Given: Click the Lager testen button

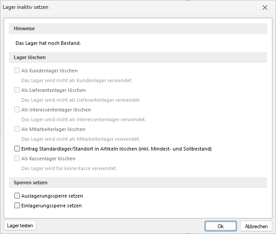Looking at the screenshot, I should pyautogui.click(x=20, y=226).
